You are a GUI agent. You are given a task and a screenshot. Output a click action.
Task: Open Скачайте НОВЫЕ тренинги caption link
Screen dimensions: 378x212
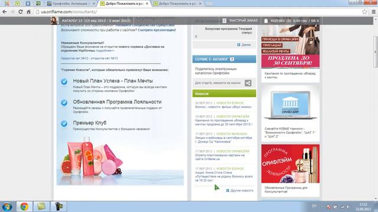(x=290, y=132)
